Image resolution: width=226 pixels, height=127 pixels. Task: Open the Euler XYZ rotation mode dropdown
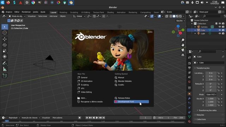coord(211,95)
